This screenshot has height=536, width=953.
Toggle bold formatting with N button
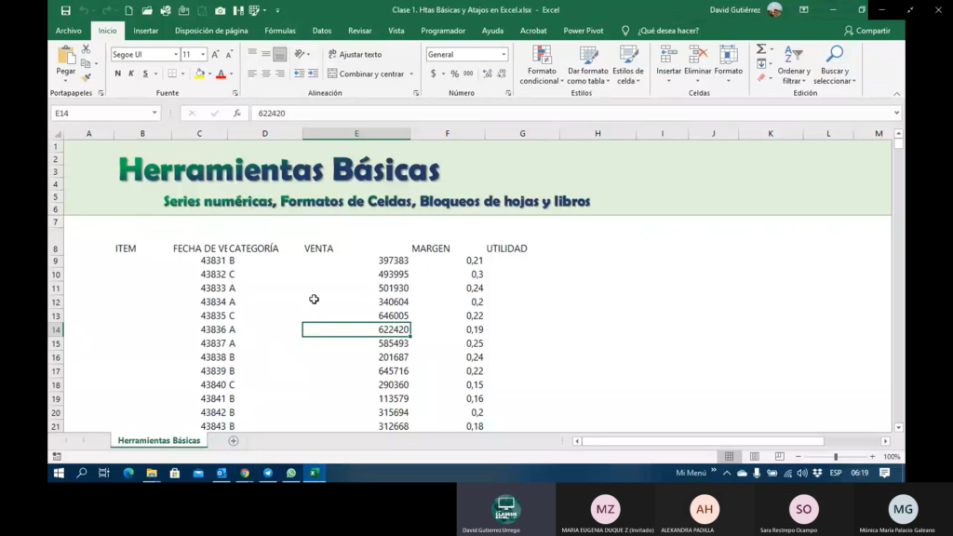click(x=118, y=74)
